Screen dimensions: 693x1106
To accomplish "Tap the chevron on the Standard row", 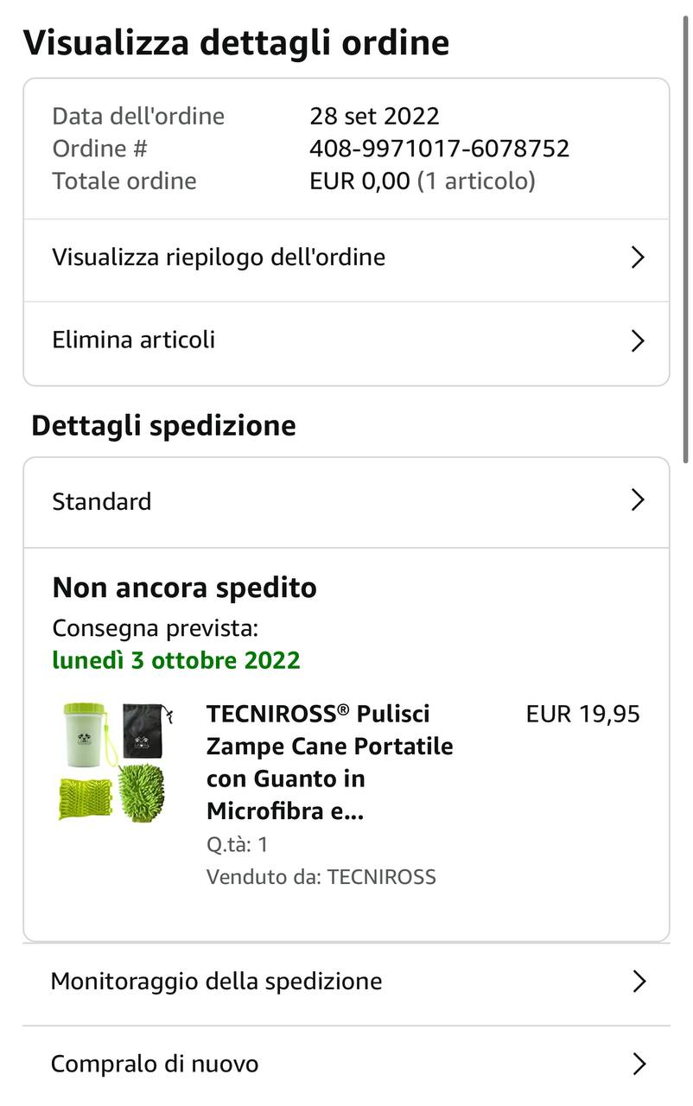I will click(x=638, y=500).
